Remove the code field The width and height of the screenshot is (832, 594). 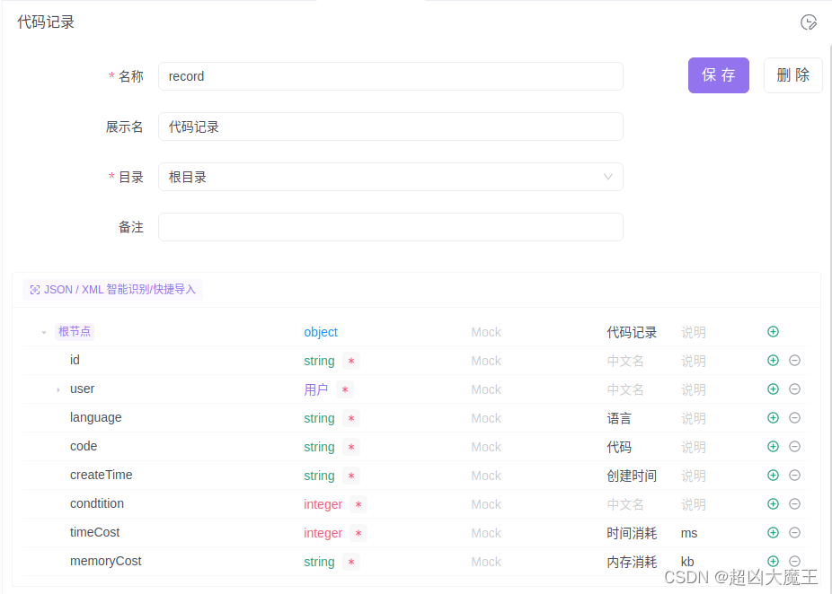(x=794, y=446)
